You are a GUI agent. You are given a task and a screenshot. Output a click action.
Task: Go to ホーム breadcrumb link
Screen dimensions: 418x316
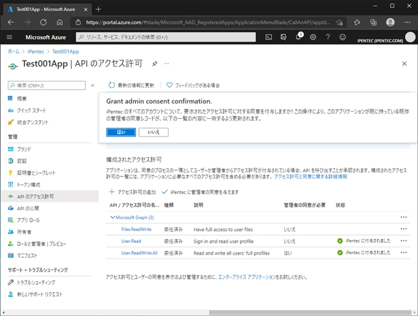click(14, 52)
